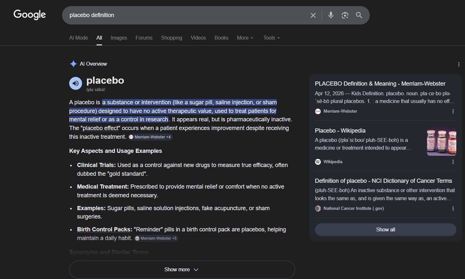Click the AI Overview label text
The width and height of the screenshot is (465, 279).
(x=93, y=64)
